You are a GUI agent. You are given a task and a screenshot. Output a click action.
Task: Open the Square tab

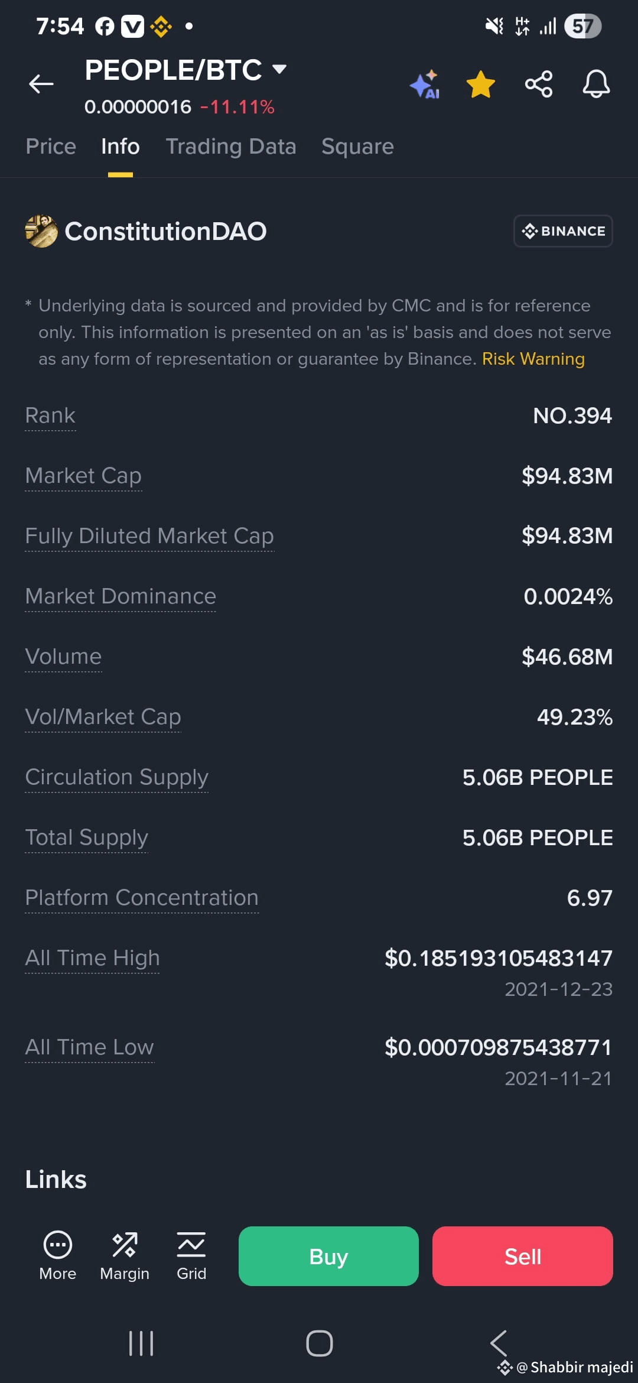click(x=357, y=147)
